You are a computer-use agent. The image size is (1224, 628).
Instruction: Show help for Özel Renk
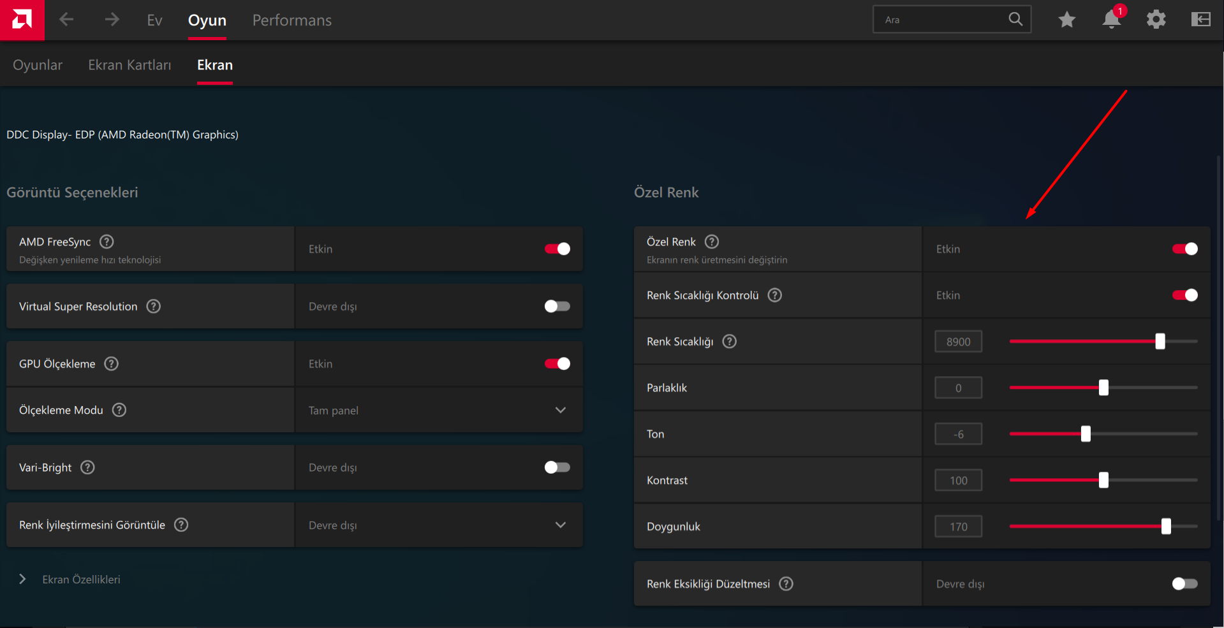coord(712,242)
